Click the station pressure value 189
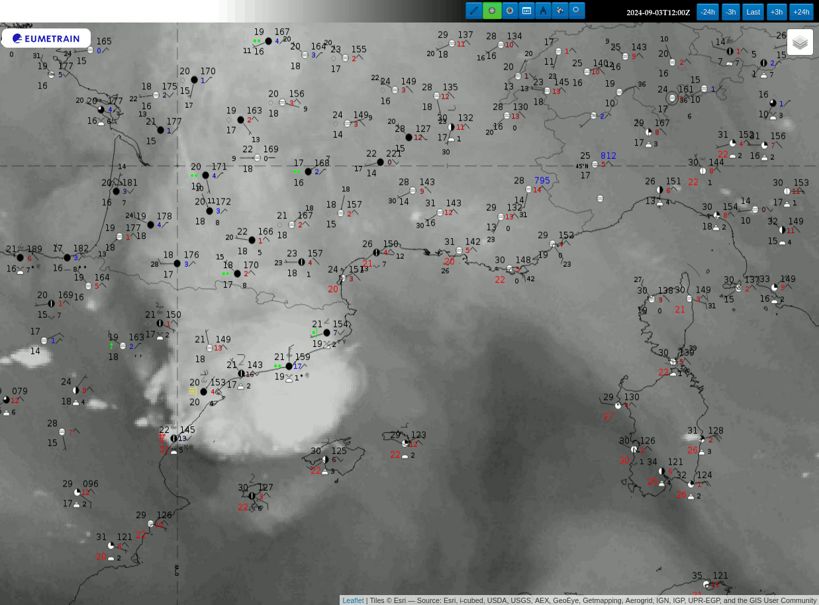This screenshot has height=605, width=819. point(34,249)
